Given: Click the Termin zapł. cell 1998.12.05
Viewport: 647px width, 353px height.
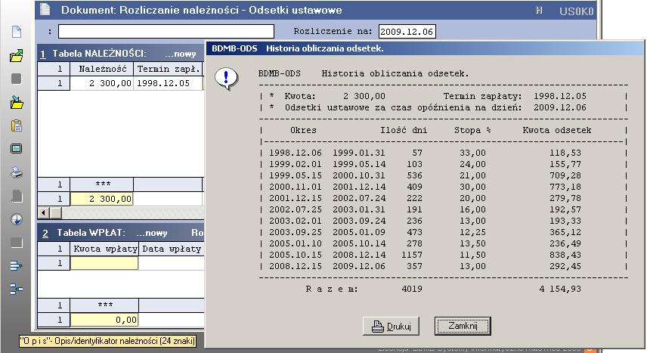Looking at the screenshot, I should (x=168, y=83).
